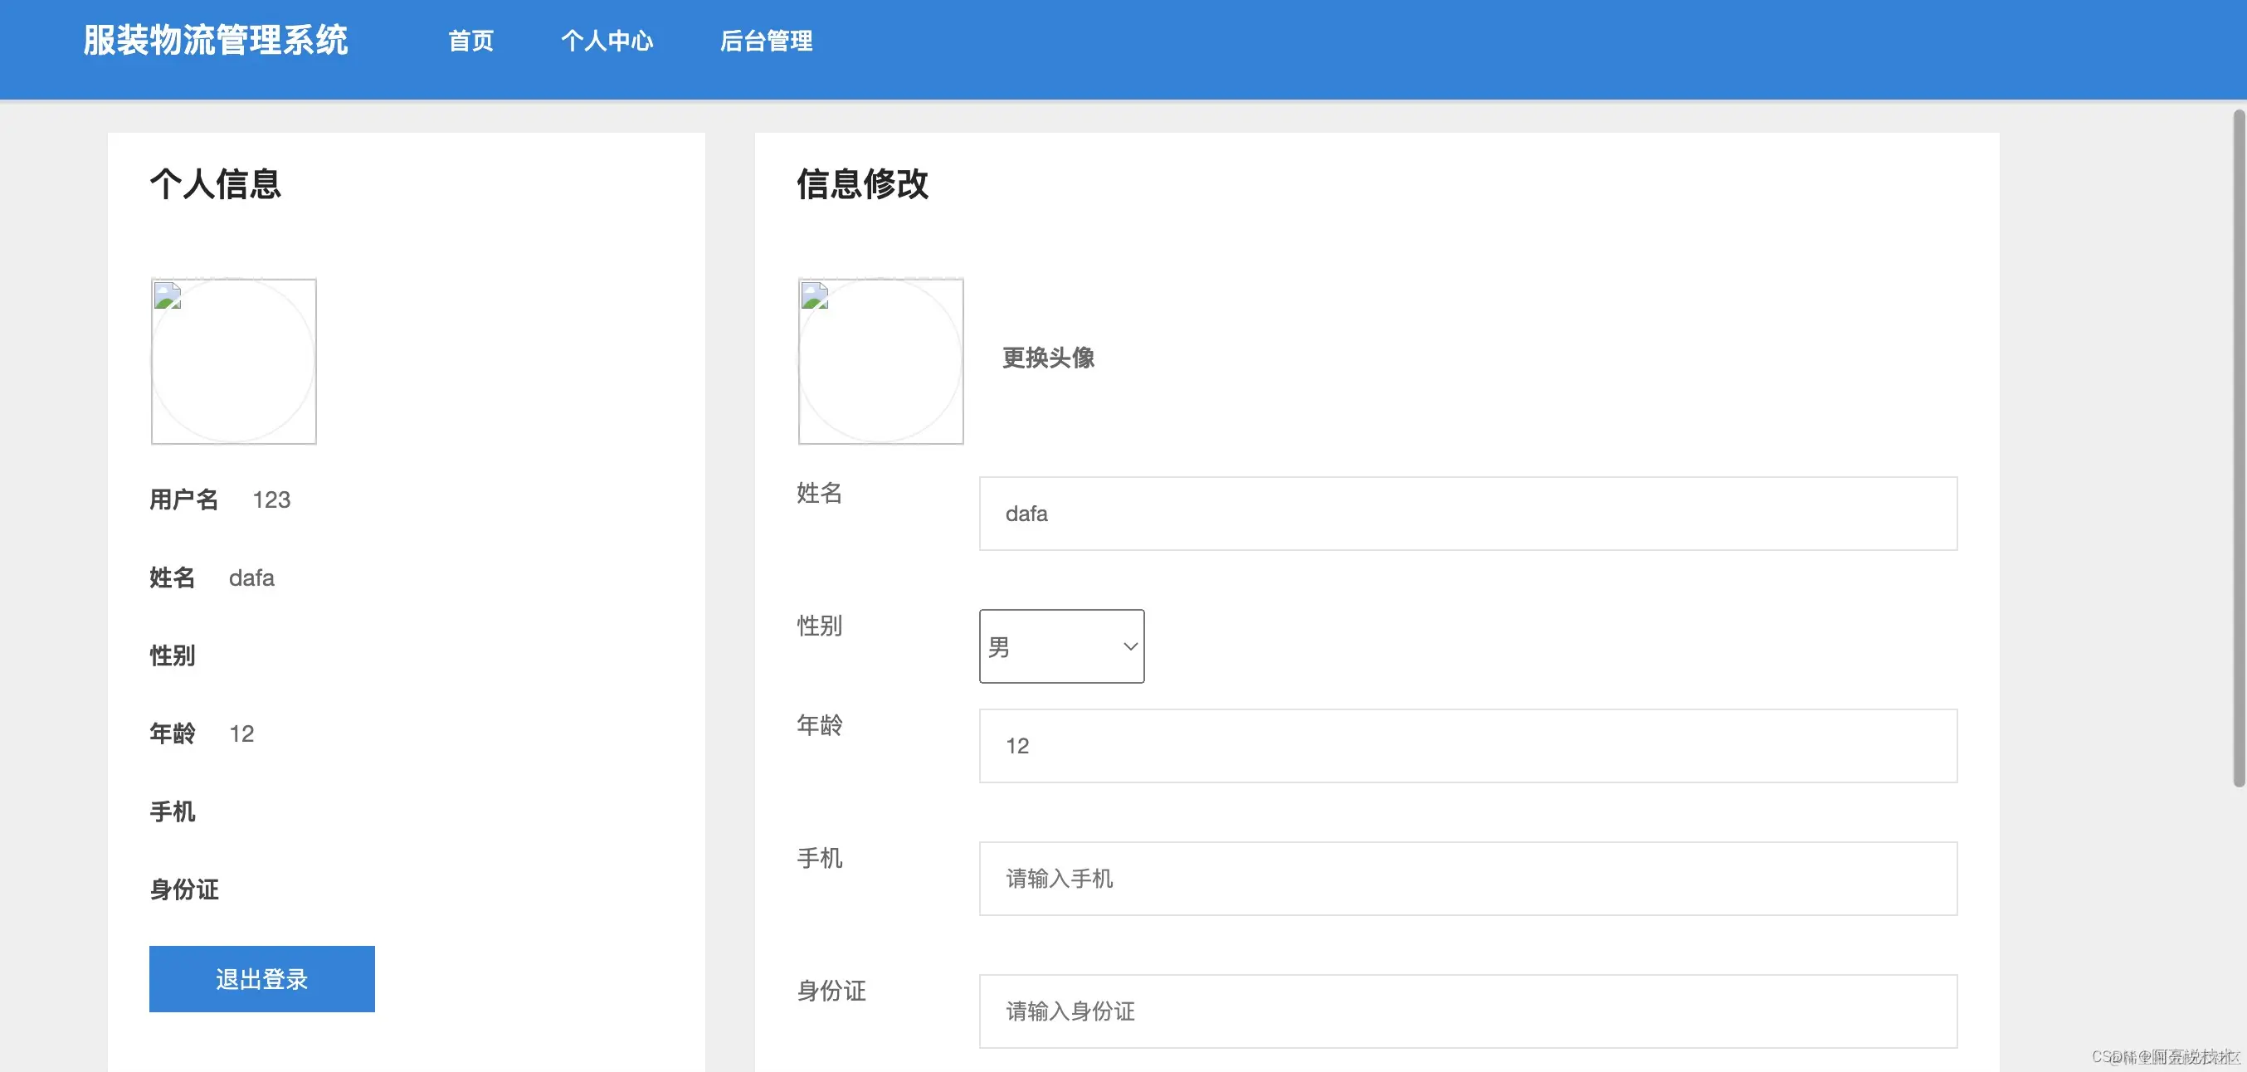Click the page vertical scrollbar
Image resolution: width=2247 pixels, height=1072 pixels.
pos(2237,449)
